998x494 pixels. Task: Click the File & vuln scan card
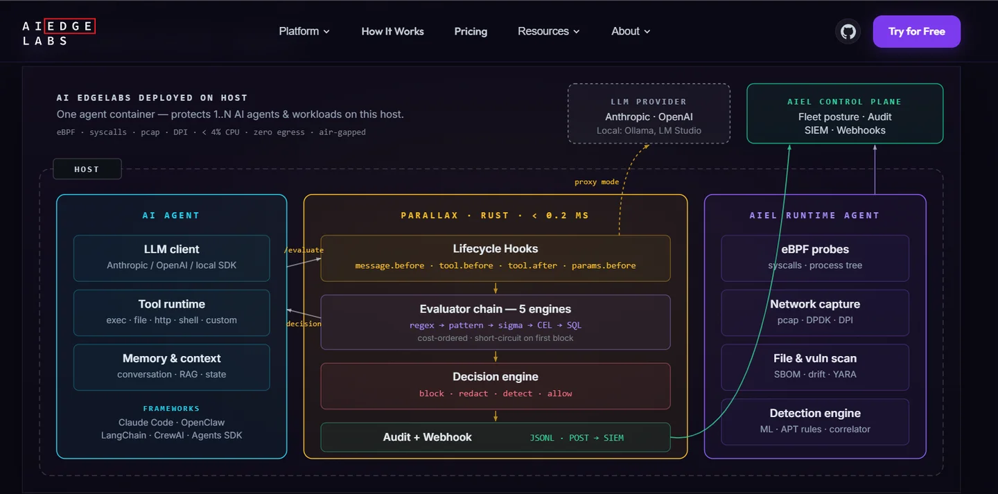pyautogui.click(x=815, y=367)
